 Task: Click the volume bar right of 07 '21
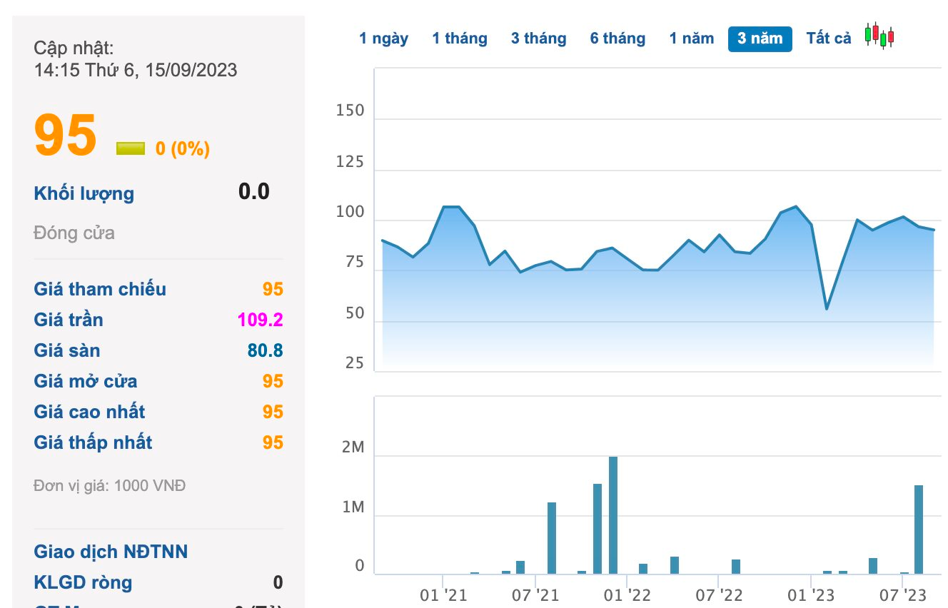[x=552, y=538]
